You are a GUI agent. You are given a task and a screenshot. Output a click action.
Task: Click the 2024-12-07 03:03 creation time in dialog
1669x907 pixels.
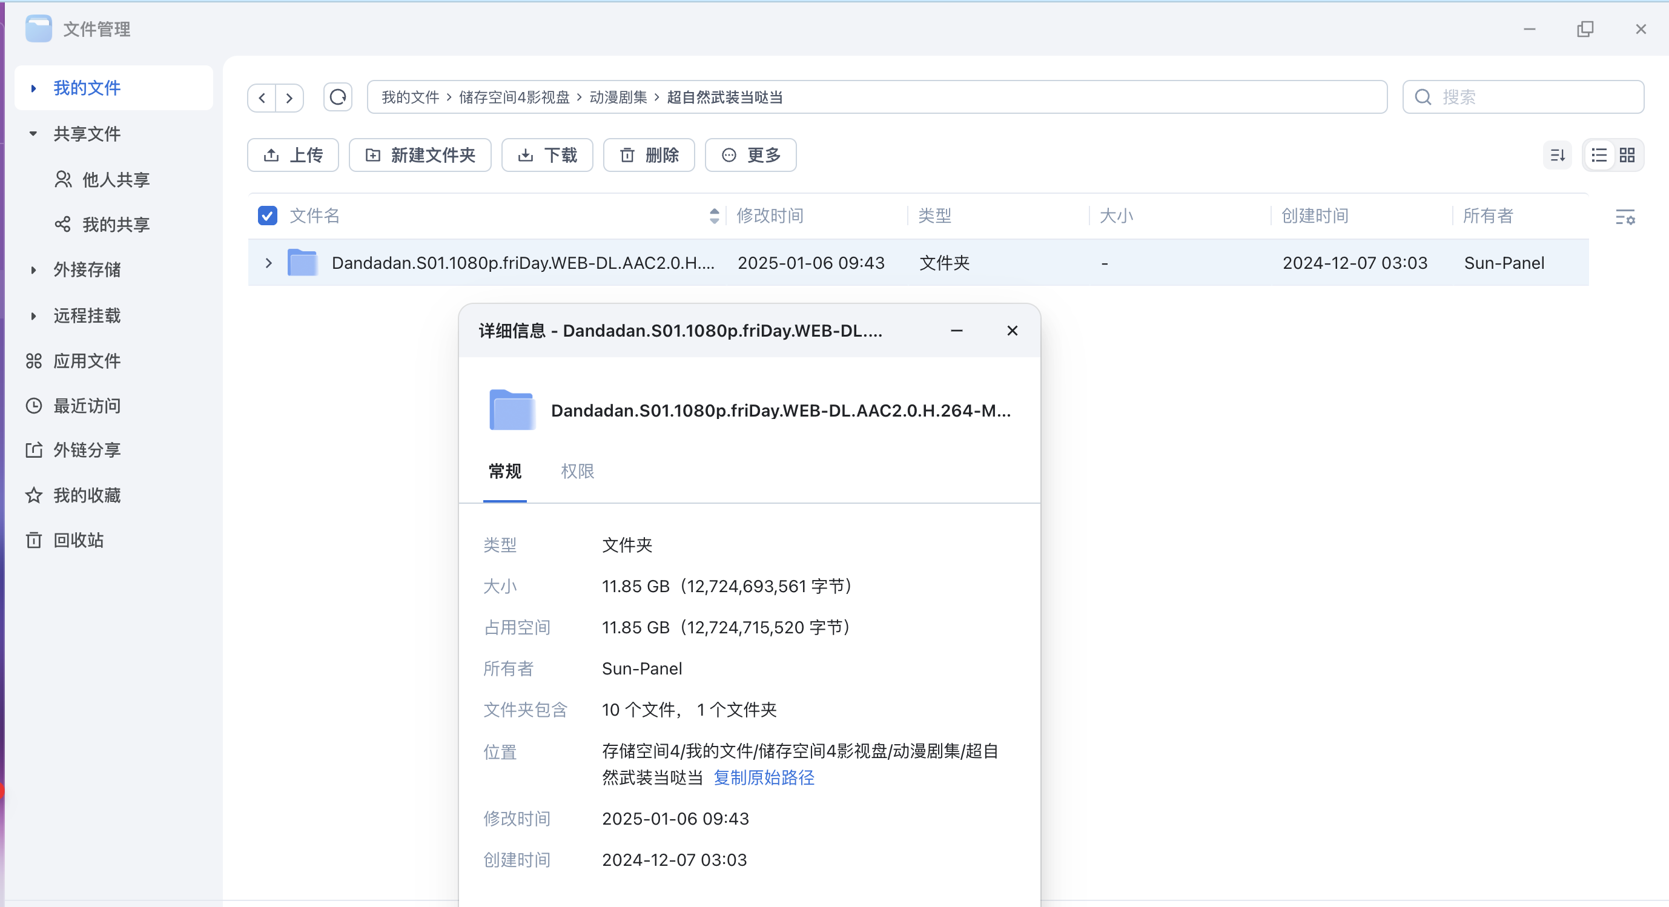tap(675, 860)
